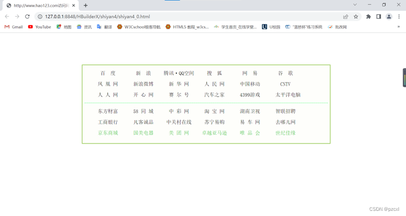Click the green 京东商城 link
Screen dimensions: 406x216
(108, 133)
